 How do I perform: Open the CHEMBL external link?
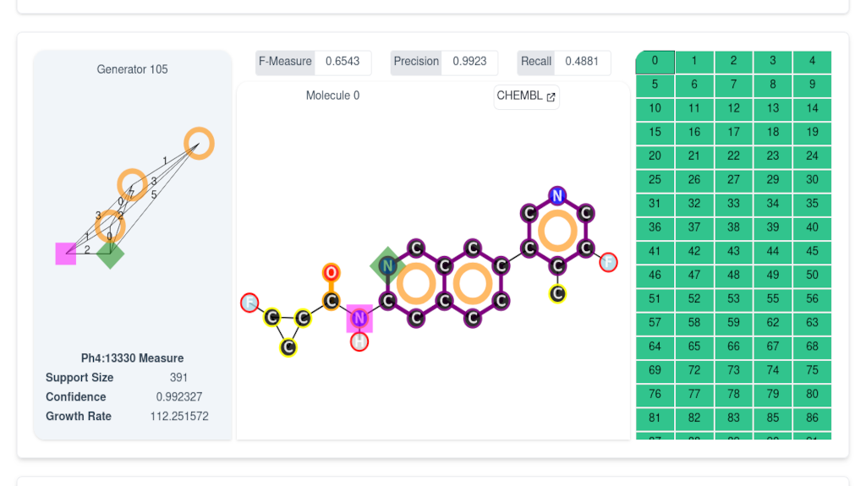pos(526,96)
